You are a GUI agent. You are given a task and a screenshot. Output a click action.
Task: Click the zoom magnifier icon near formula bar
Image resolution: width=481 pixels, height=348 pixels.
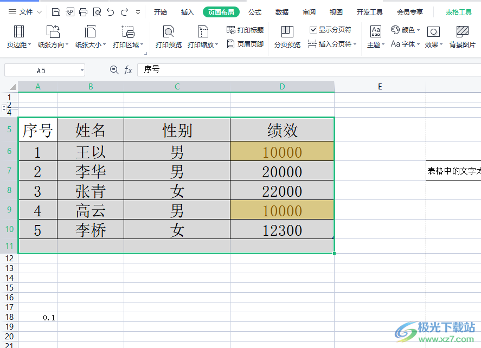[114, 70]
